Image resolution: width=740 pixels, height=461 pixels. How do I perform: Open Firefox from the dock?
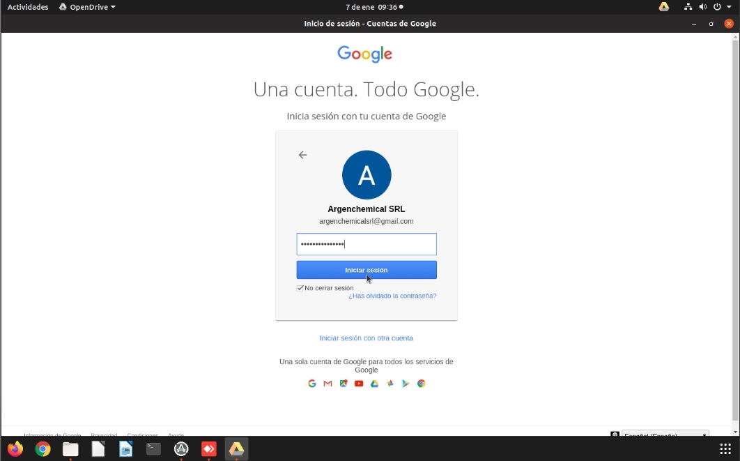click(x=15, y=448)
